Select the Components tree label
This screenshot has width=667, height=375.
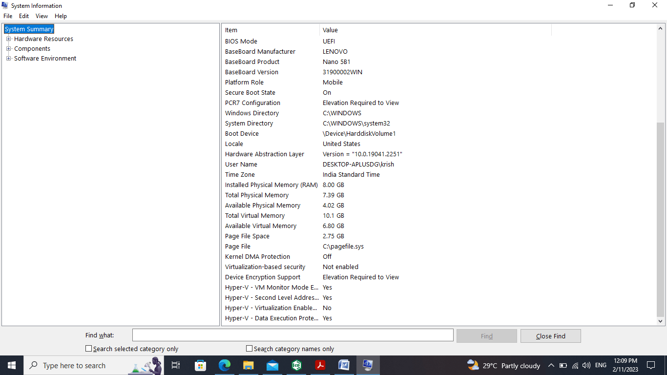coord(32,49)
